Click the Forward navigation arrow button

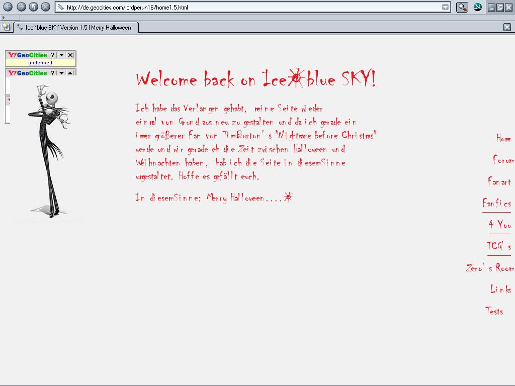[x=21, y=7]
